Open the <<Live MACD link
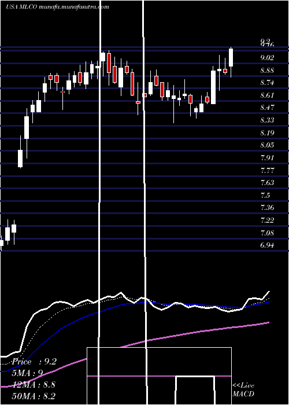 [x=243, y=389]
